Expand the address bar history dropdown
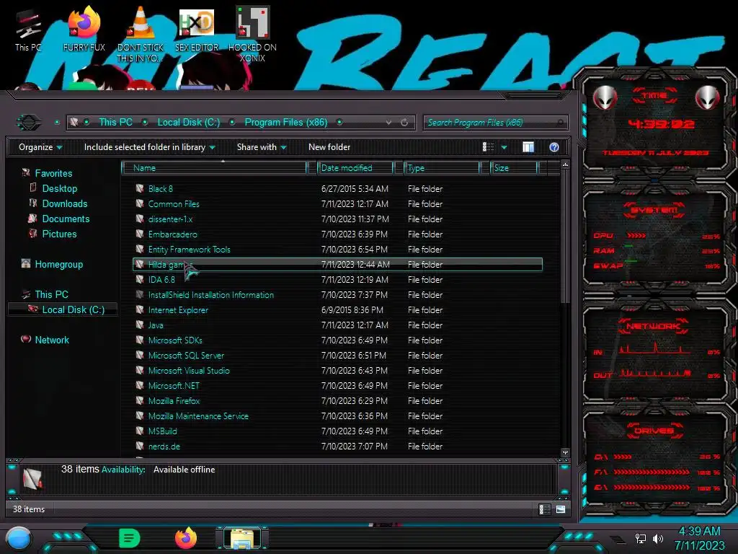This screenshot has height=554, width=738. point(388,123)
